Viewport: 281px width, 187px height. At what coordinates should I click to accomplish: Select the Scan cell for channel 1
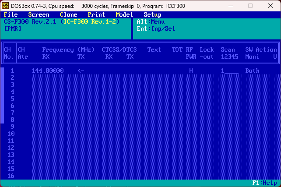pyautogui.click(x=229, y=71)
